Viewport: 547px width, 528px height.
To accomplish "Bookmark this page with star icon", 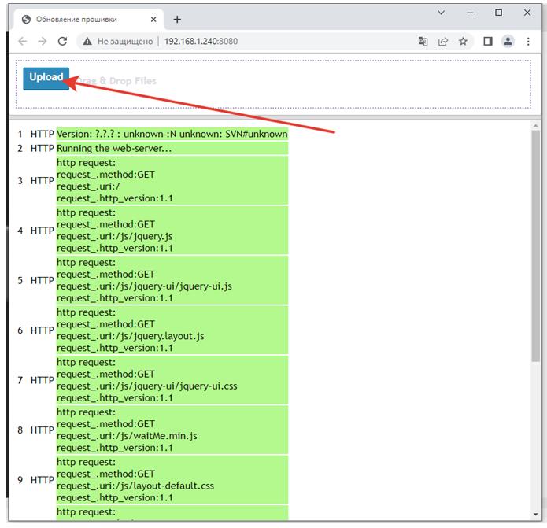I will click(x=463, y=41).
